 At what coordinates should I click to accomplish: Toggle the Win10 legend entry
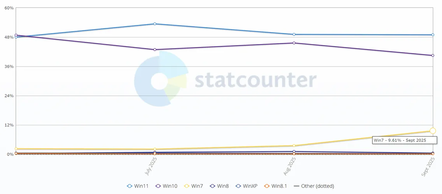(166, 186)
